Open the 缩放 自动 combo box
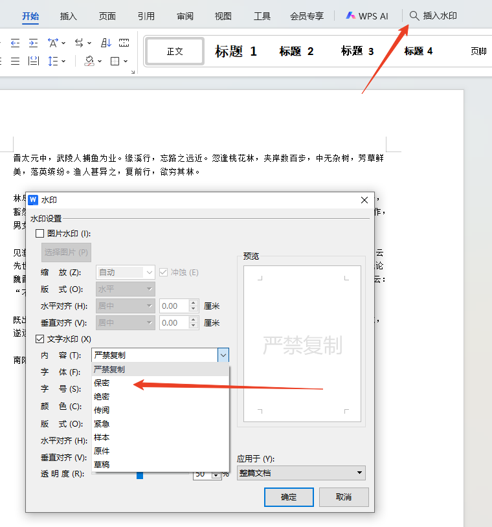Screen dimensions: 492x527 click(126, 273)
